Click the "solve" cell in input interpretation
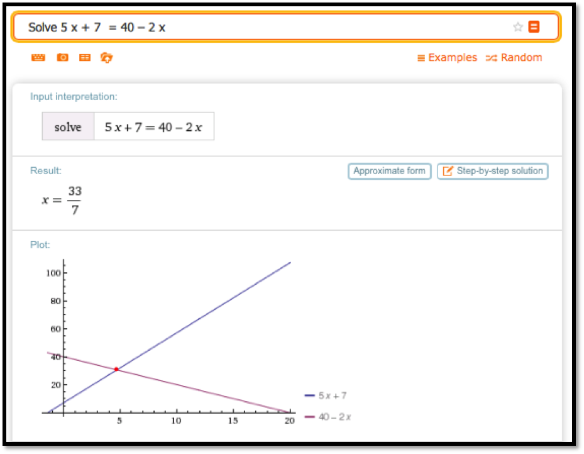 [68, 127]
